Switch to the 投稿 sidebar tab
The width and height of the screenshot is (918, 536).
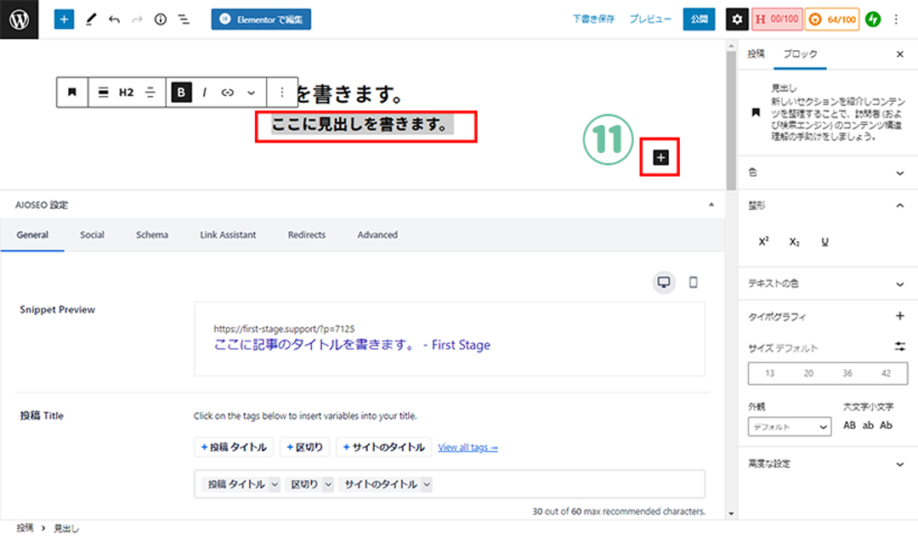[x=756, y=54]
